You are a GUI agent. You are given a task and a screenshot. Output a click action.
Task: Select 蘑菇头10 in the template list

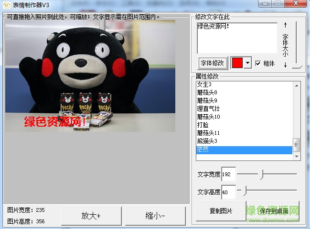244,117
